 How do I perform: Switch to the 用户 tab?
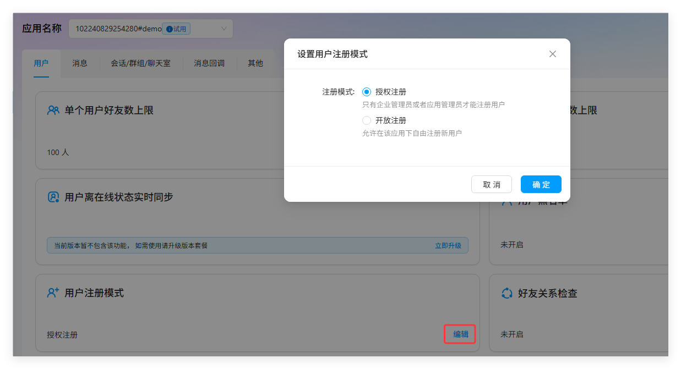point(41,63)
